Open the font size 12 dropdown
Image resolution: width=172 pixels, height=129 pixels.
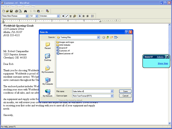pyautogui.click(x=37, y=16)
